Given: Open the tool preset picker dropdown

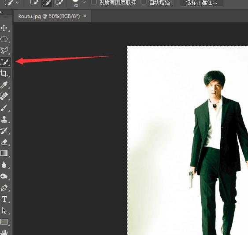Looking at the screenshot, I should click(x=18, y=2).
